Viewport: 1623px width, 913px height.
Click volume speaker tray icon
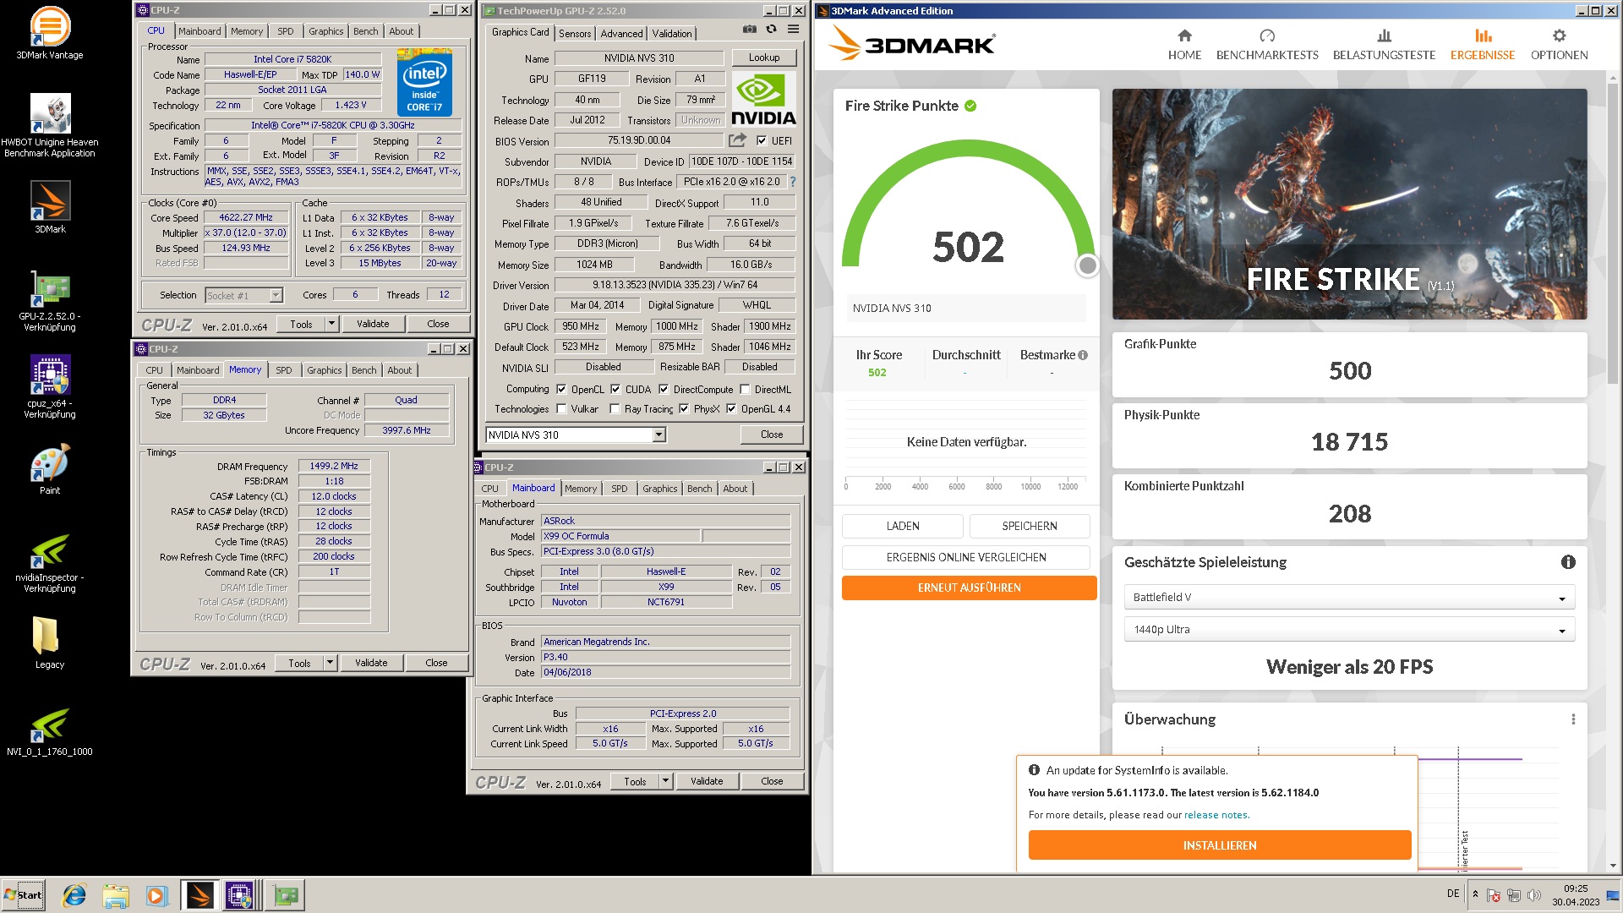pyautogui.click(x=1533, y=894)
